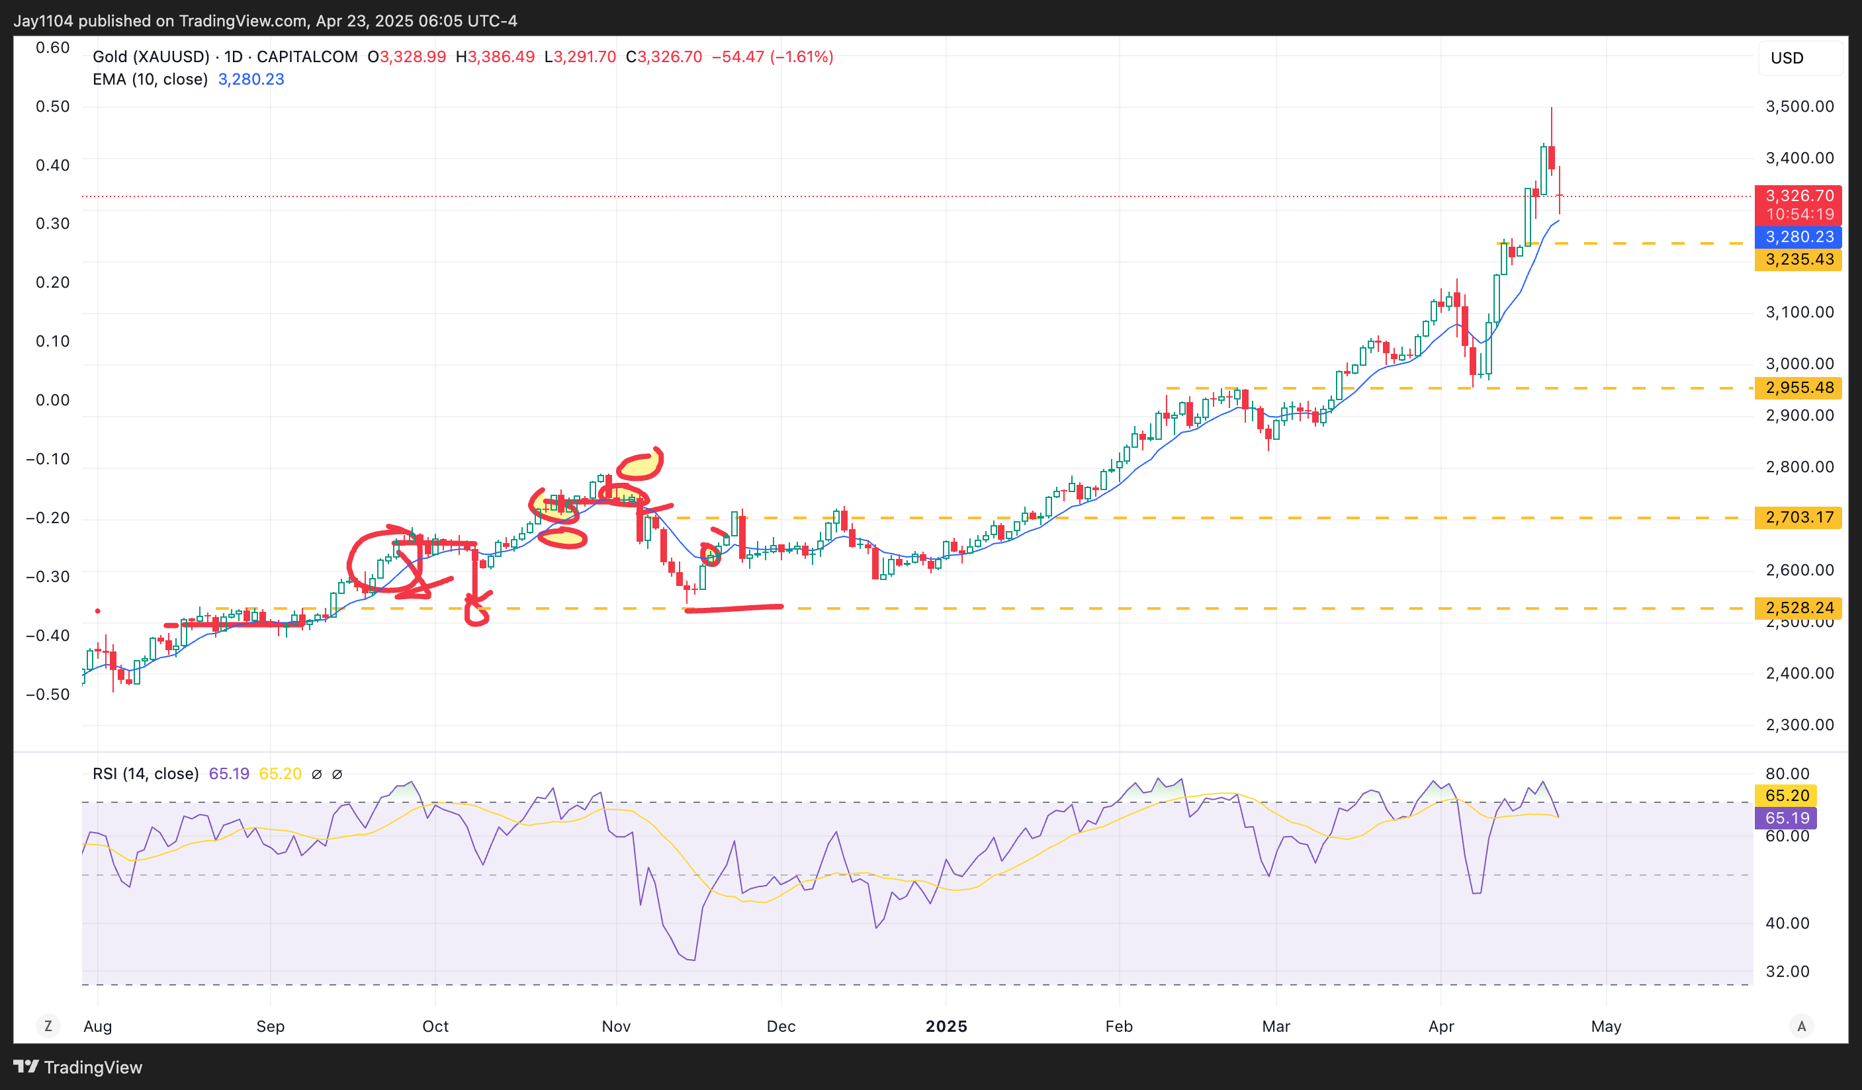1862x1090 pixels.
Task: Click the Aug label on the time axis
Action: click(x=97, y=1027)
